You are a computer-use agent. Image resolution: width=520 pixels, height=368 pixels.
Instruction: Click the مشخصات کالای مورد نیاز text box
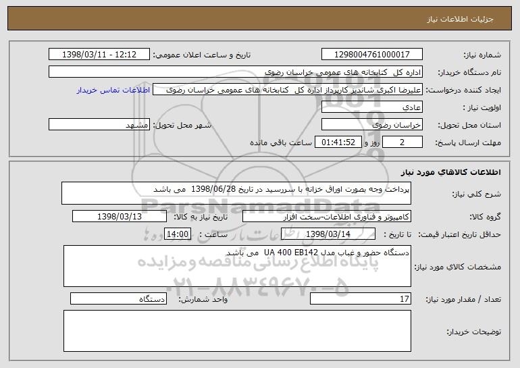click(237, 266)
